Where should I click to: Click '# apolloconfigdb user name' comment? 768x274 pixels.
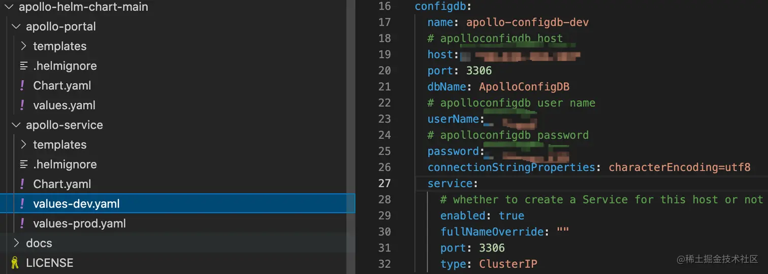[x=511, y=103]
